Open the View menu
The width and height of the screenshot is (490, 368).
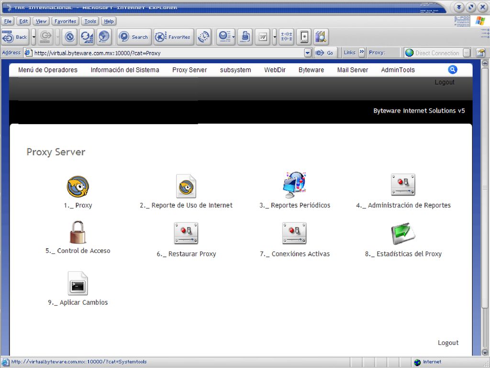[41, 21]
